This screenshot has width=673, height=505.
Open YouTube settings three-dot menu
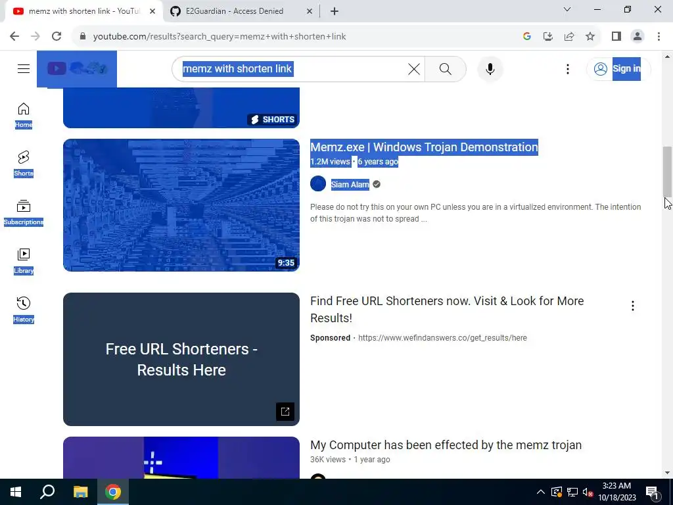click(x=567, y=68)
